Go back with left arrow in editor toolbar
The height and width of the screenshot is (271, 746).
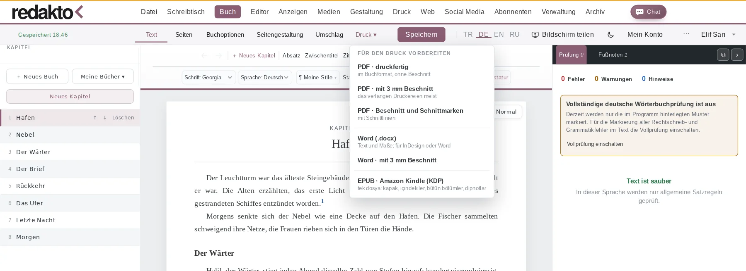click(204, 55)
